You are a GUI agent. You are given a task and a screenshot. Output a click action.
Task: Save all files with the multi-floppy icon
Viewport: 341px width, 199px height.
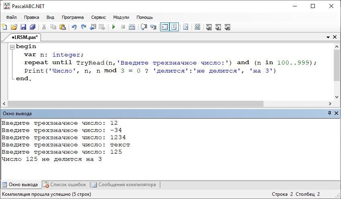click(33, 27)
